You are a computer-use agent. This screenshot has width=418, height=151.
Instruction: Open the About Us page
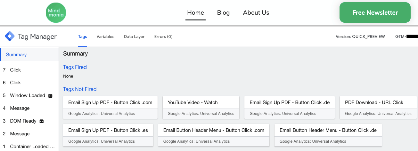point(256,13)
